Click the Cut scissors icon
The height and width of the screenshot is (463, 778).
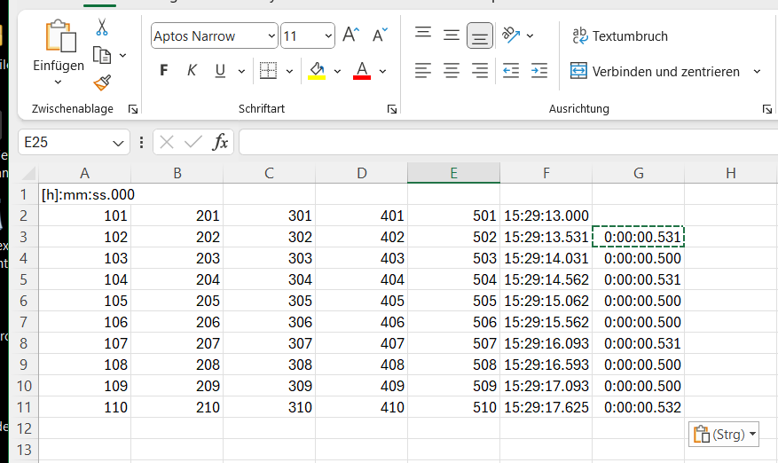click(102, 27)
